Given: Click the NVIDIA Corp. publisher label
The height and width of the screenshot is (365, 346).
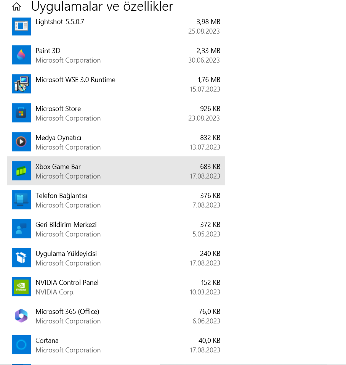Looking at the screenshot, I should point(55,292).
